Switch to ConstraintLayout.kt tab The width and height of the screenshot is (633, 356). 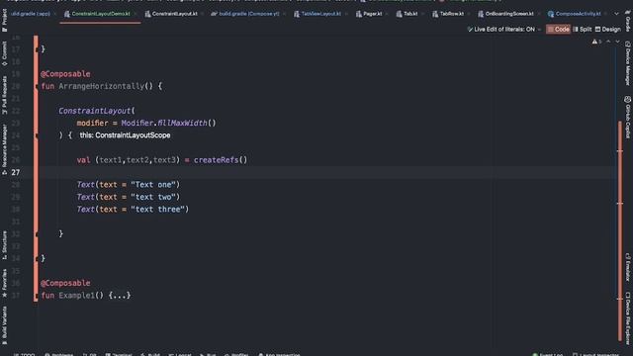(x=171, y=14)
